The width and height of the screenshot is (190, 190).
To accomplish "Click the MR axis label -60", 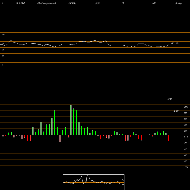I will point(185,155).
